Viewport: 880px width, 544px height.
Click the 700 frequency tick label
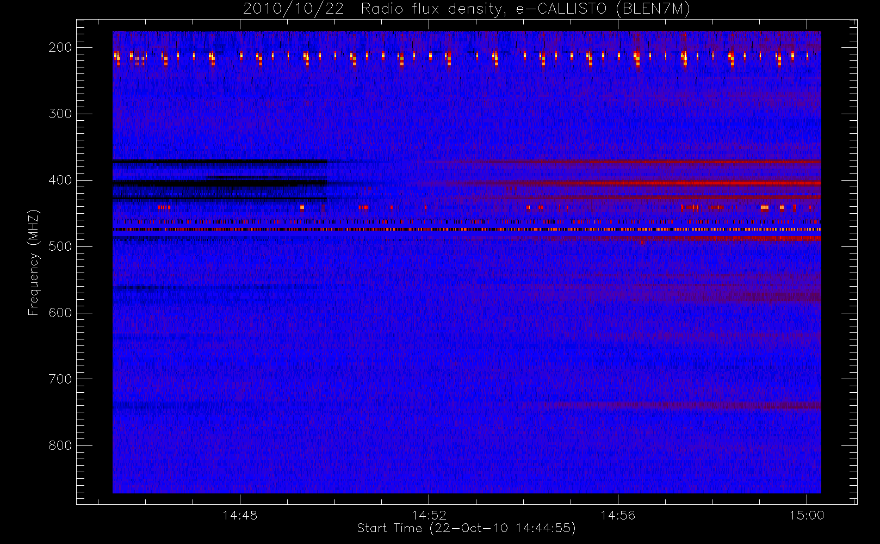60,379
